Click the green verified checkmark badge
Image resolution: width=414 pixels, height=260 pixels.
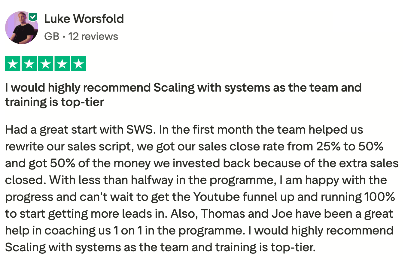[x=33, y=17]
